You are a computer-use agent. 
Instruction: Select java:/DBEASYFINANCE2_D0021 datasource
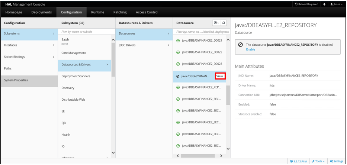point(202,41)
